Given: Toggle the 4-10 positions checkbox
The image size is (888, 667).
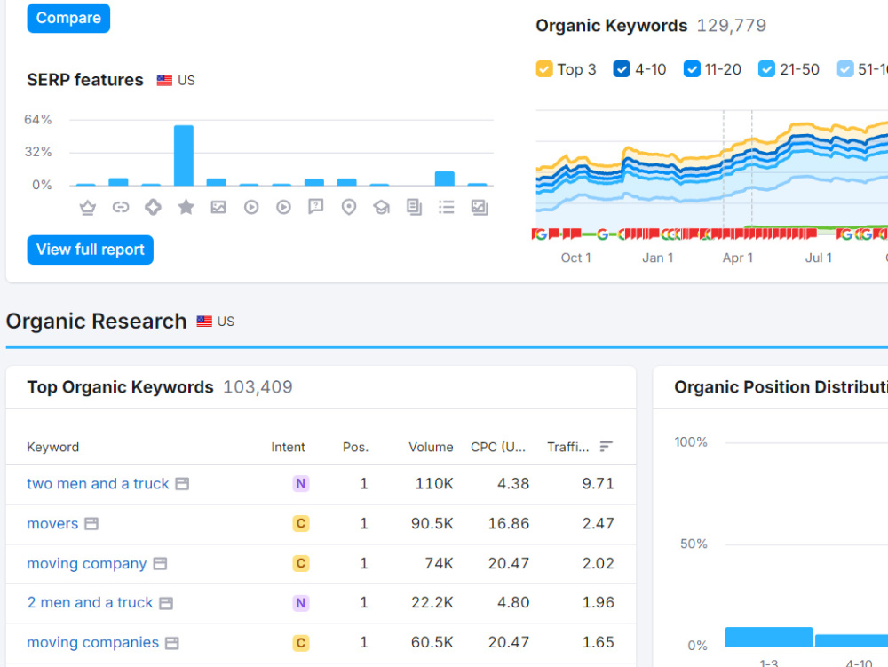Looking at the screenshot, I should tap(622, 69).
